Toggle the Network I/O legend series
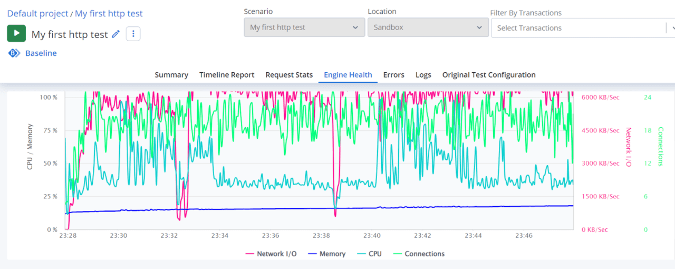 click(271, 254)
